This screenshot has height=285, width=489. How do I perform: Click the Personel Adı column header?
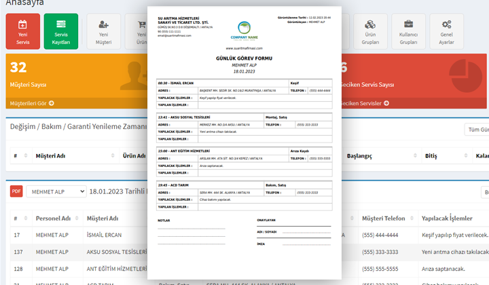click(x=52, y=218)
